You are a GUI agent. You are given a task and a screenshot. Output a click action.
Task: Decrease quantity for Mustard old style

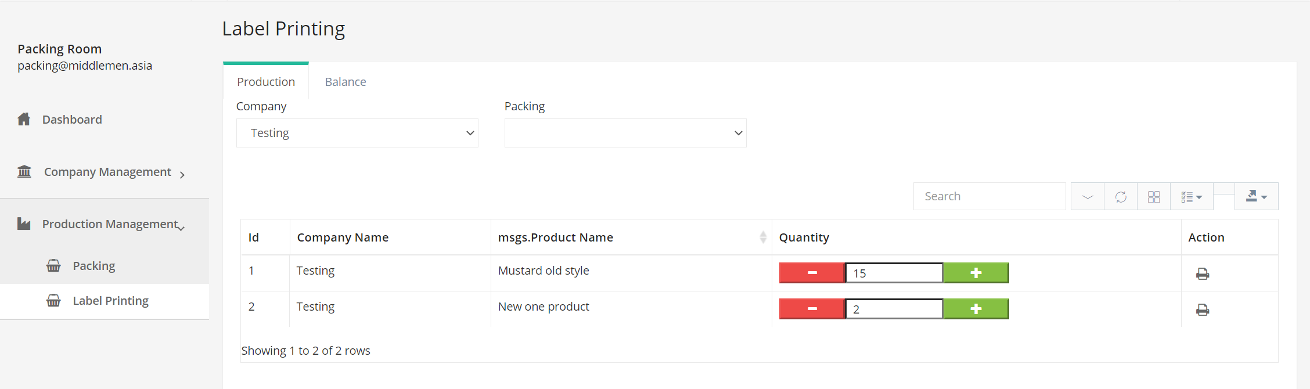[x=812, y=273]
